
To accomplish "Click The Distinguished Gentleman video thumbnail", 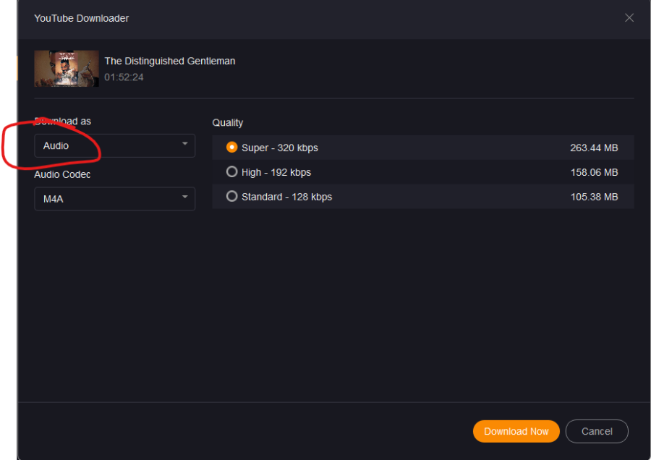I will (x=67, y=69).
